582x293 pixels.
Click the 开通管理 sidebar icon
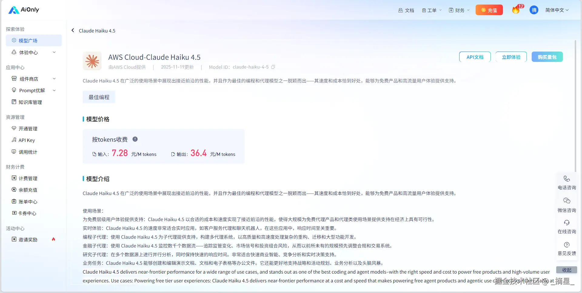click(x=14, y=128)
